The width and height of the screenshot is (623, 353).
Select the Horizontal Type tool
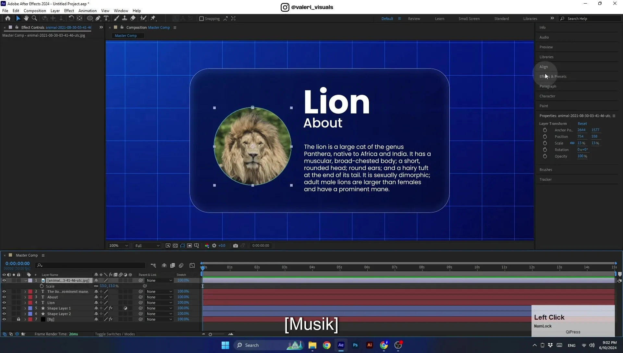pos(106,18)
